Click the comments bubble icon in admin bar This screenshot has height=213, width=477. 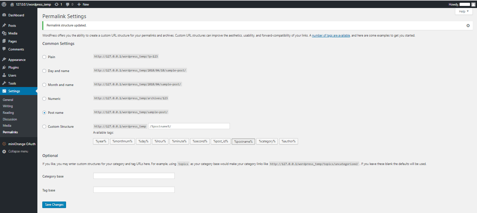point(67,4)
